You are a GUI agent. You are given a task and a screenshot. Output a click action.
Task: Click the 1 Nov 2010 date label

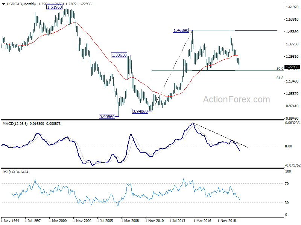tap(155, 220)
